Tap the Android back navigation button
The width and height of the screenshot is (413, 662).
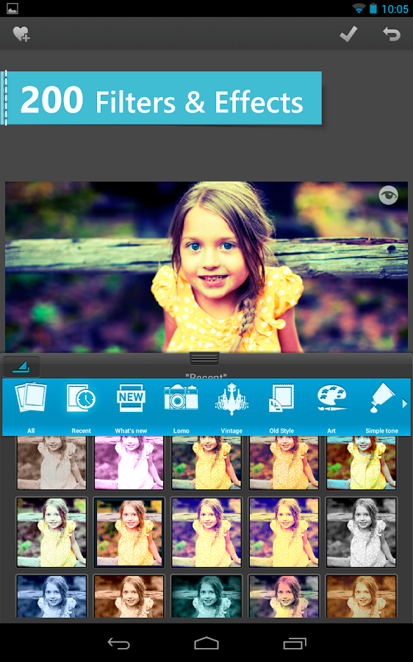(x=118, y=643)
